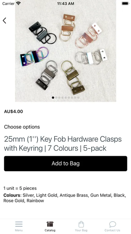
Task: Click the battery icon in status bar
Action: point(125,3)
